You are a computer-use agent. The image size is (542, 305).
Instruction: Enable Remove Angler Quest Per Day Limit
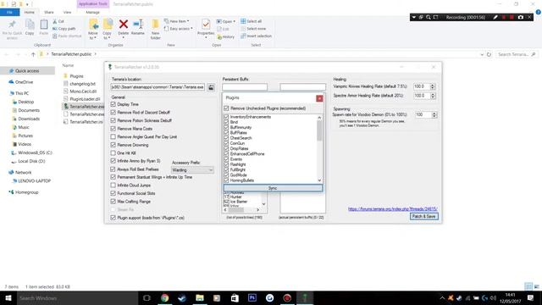[113, 136]
